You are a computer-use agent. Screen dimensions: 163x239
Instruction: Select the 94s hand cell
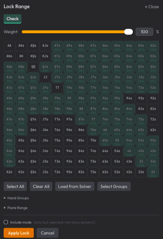(129, 98)
